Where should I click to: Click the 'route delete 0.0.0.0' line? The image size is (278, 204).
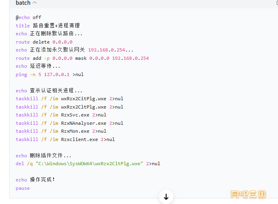pos(44,42)
